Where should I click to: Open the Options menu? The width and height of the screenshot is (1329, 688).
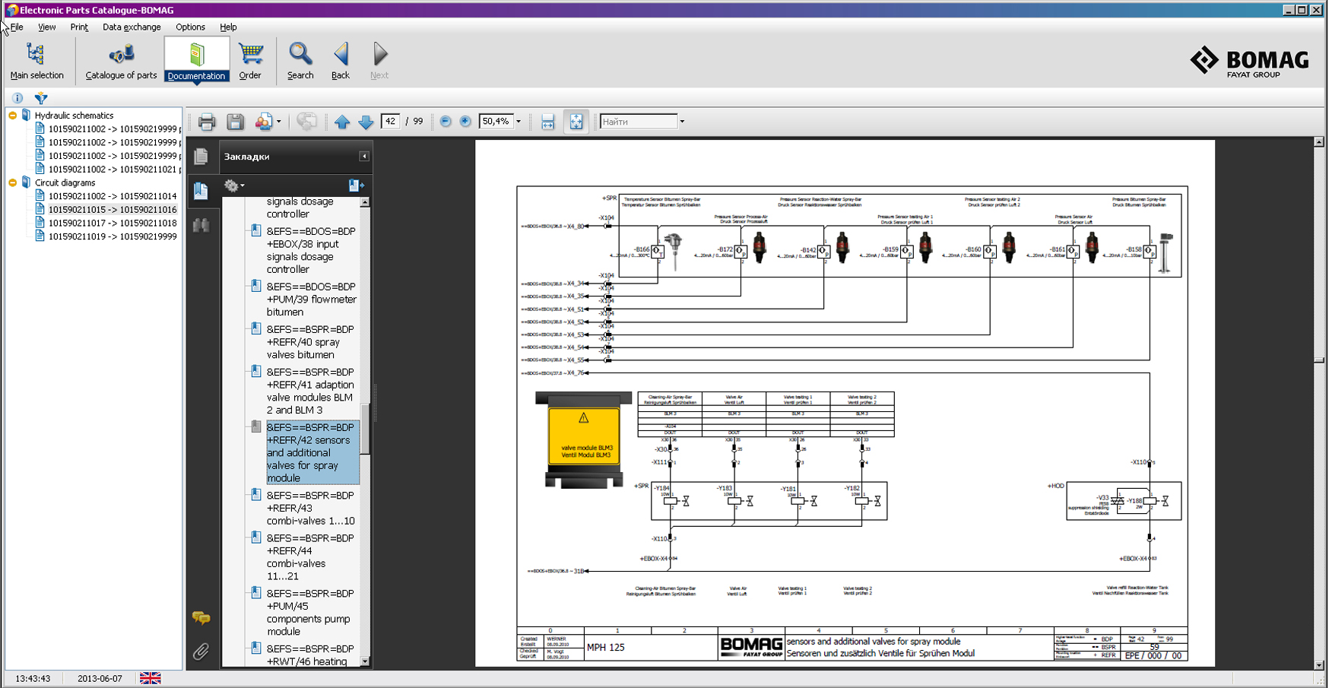pyautogui.click(x=190, y=27)
